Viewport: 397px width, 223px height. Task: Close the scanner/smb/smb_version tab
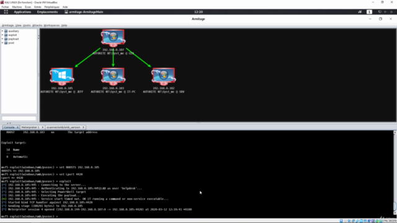click(83, 128)
